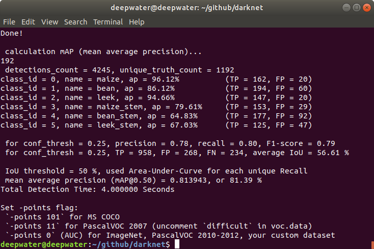Click 'TP = 958' in the totals line
The image size is (374, 249).
tap(133, 153)
